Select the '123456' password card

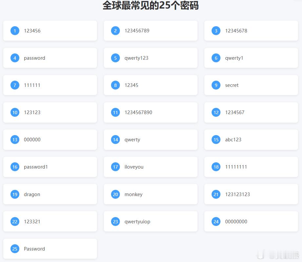pos(50,30)
